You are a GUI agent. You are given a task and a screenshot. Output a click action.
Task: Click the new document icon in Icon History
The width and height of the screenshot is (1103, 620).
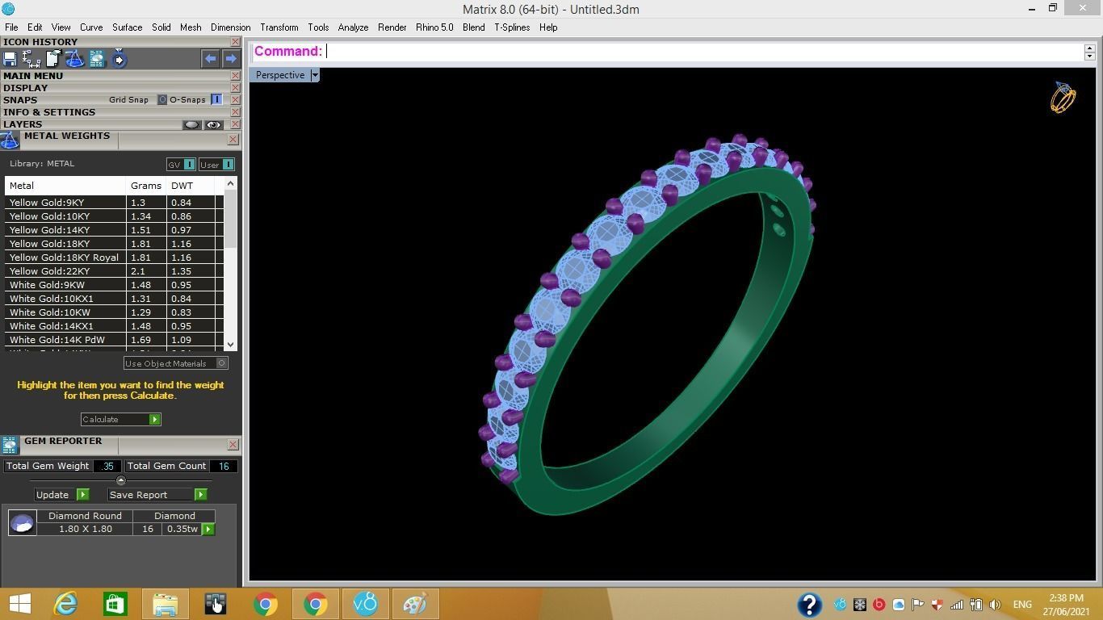(x=53, y=59)
